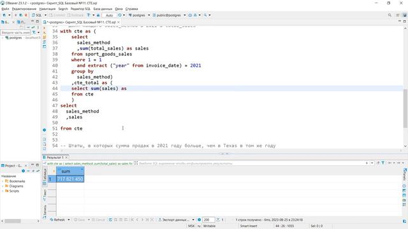
Task: Click the Refresh button
Action: 57,220
